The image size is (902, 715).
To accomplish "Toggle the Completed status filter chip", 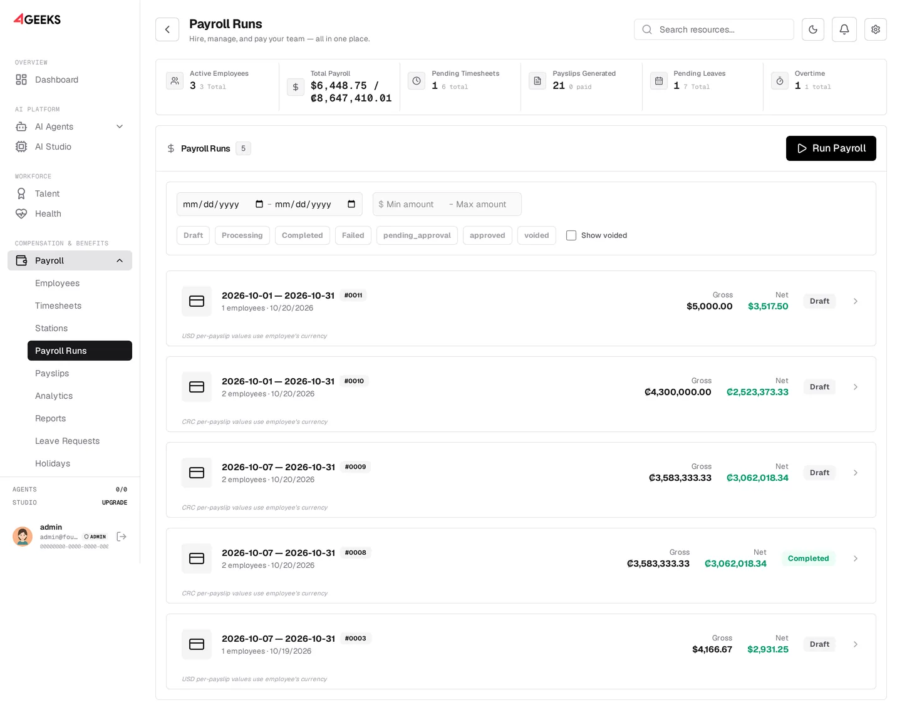I will (303, 235).
